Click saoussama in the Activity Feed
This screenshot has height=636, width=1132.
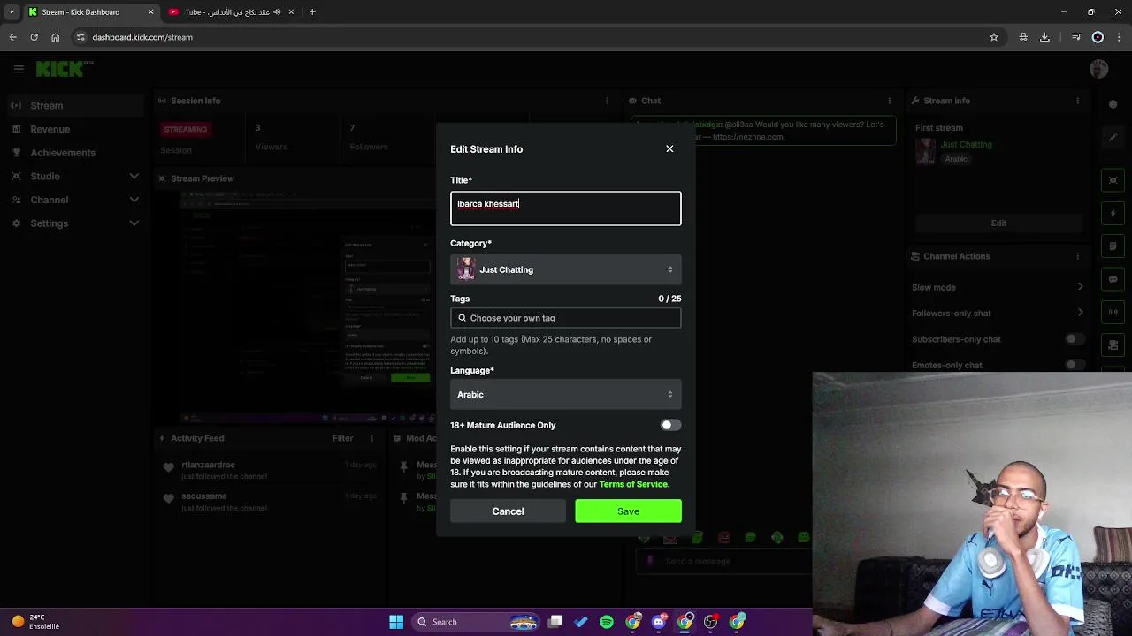pyautogui.click(x=204, y=496)
